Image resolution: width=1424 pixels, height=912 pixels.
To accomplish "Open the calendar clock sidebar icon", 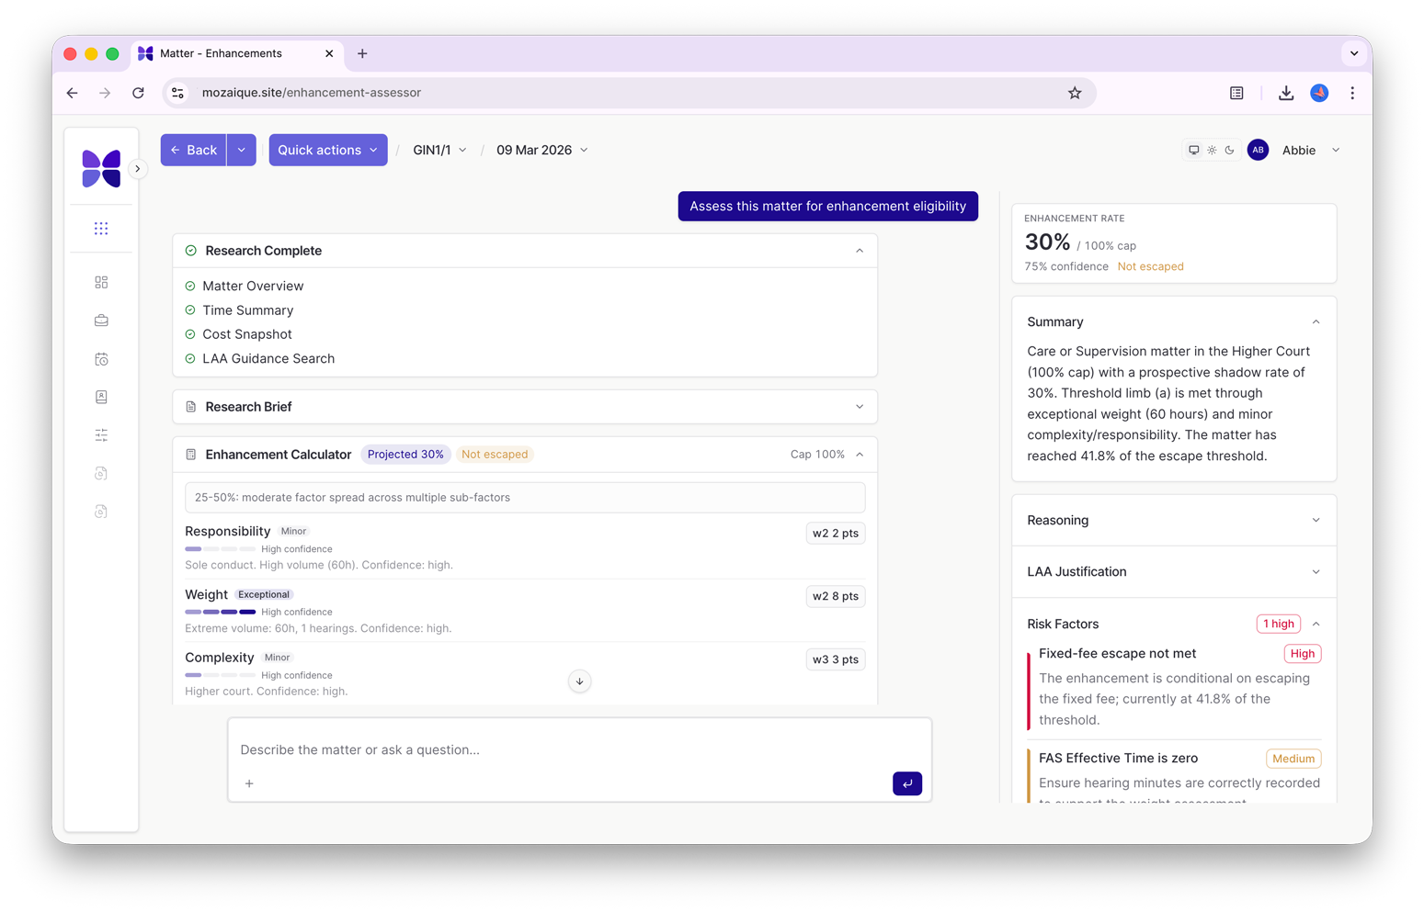I will [x=101, y=359].
